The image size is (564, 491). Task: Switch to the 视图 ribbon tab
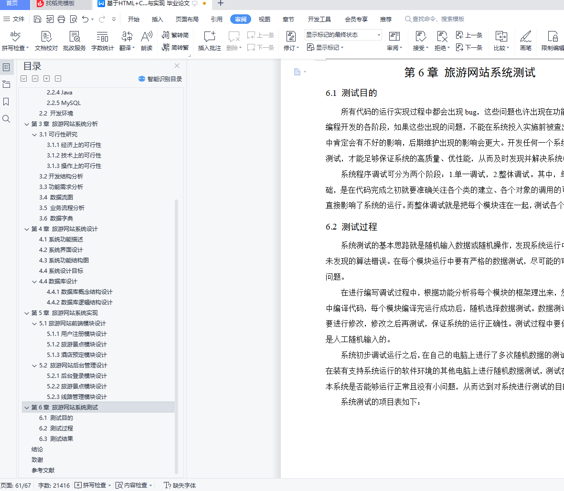265,19
